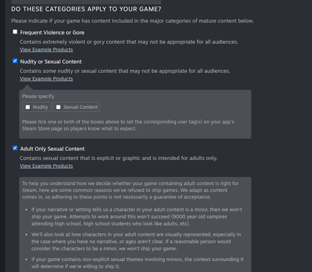The width and height of the screenshot is (312, 272).
Task: Click the Frequent Violence or Gore label
Action: click(x=52, y=32)
